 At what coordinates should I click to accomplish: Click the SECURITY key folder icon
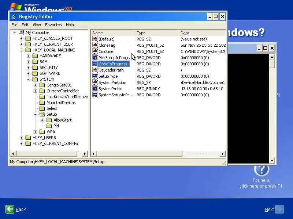[x=35, y=68]
